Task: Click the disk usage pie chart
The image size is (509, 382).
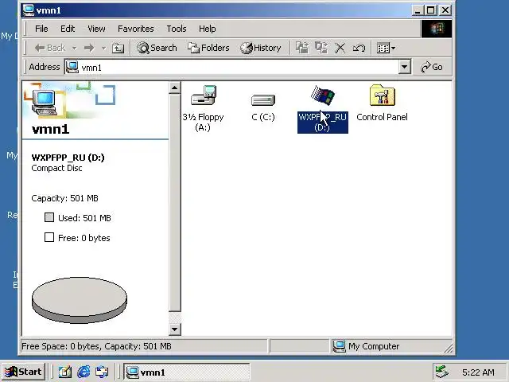Action: (80, 300)
